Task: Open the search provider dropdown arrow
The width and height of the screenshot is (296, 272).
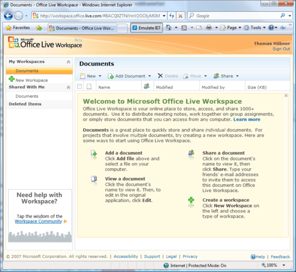Action: pos(290,16)
